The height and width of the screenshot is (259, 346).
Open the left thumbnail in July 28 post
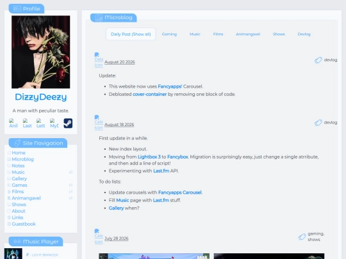coord(154,256)
